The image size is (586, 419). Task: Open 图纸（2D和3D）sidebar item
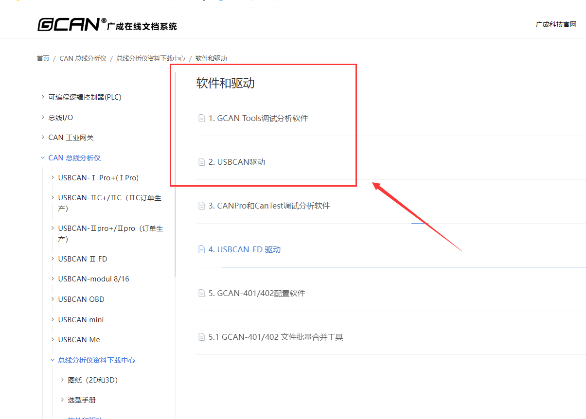click(93, 380)
